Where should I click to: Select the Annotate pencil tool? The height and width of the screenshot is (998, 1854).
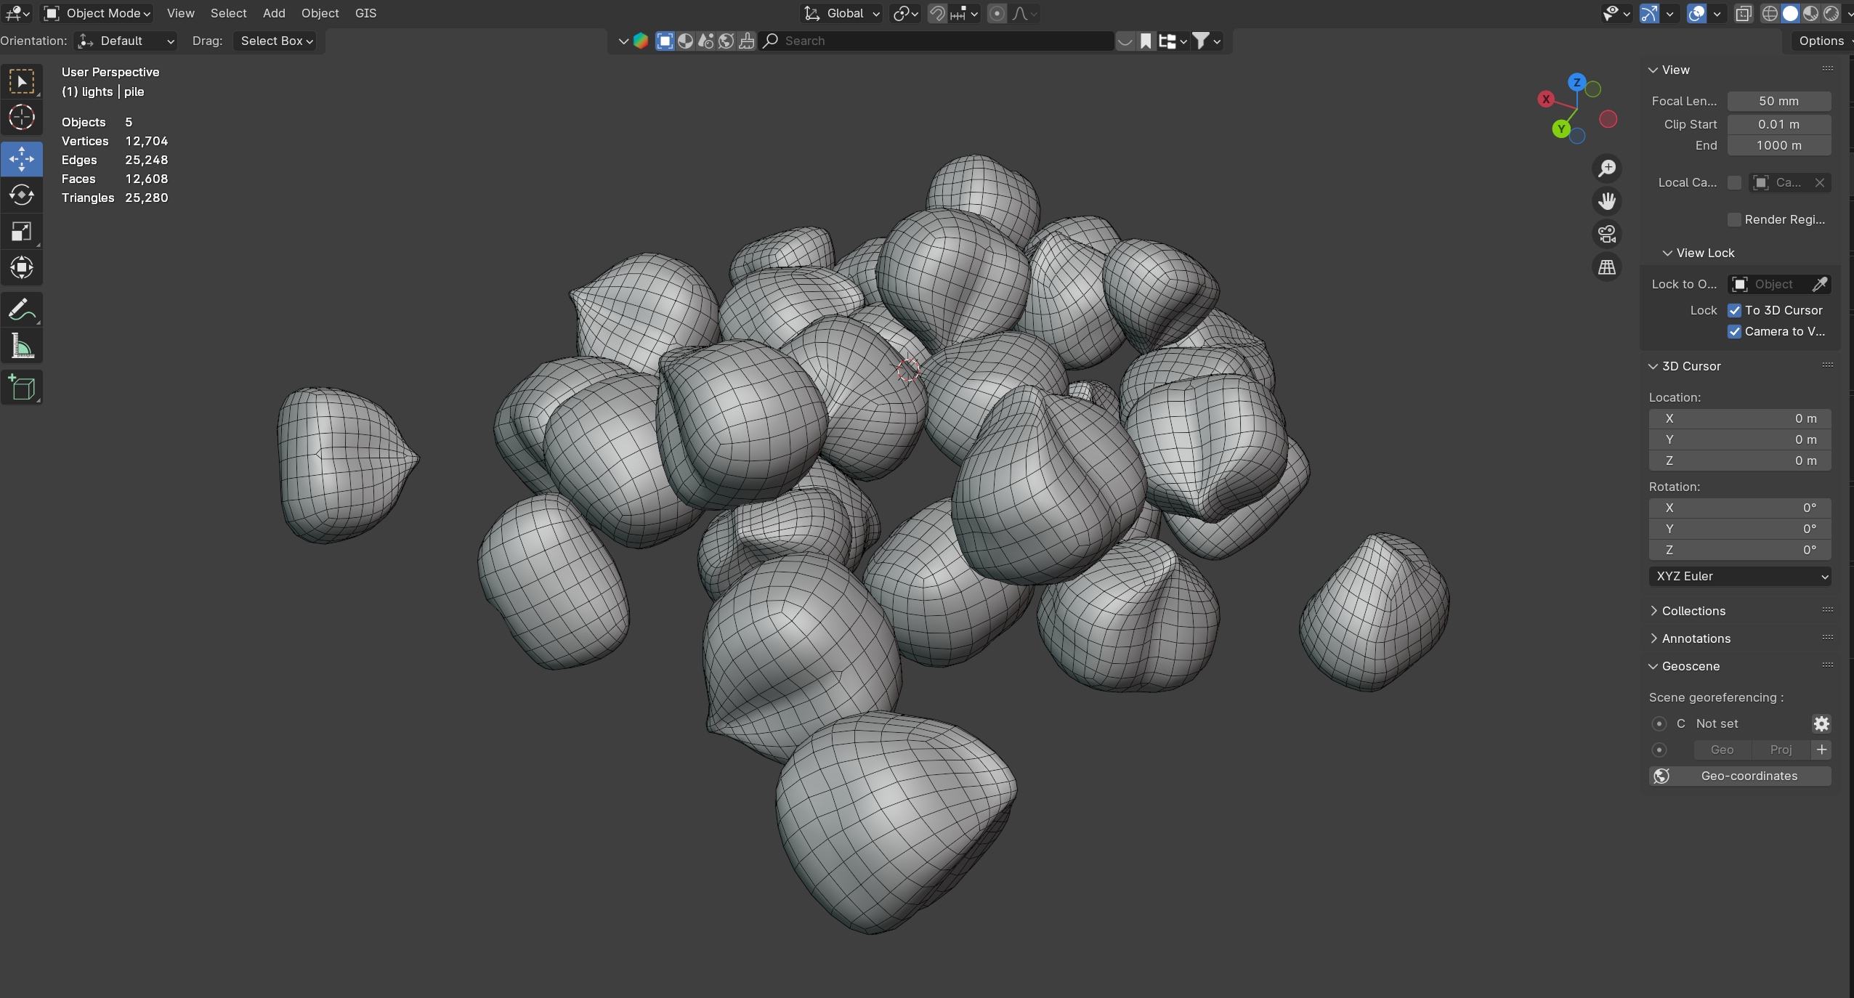(22, 310)
